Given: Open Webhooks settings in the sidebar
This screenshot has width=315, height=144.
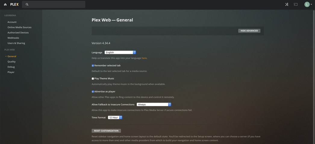Looking at the screenshot, I should click(x=13, y=38).
